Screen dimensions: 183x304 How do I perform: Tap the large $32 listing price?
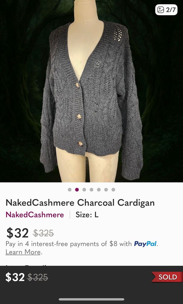tap(17, 233)
